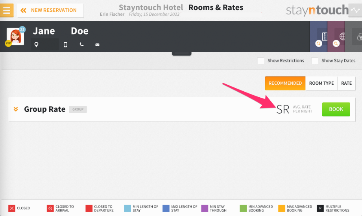362x216 pixels.
Task: Open the hamburger main menu
Action: click(6, 10)
